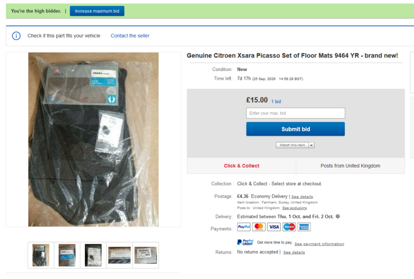This screenshot has width=414, height=279.
Task: Click the American Express payment icon
Action: [x=304, y=227]
